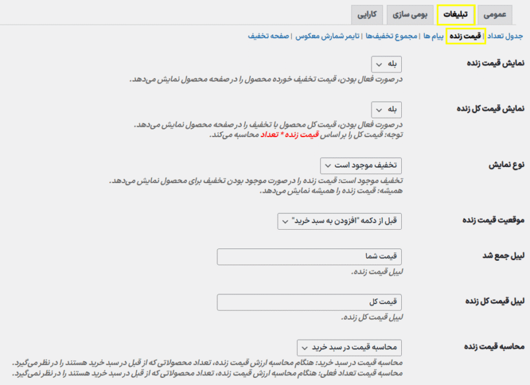Open the نمایش قیمت زنده dropdown
The width and height of the screenshot is (530, 385).
coord(386,64)
